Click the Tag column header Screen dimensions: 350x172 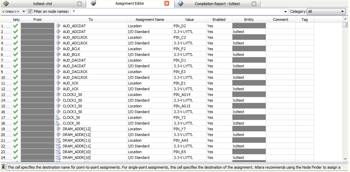click(x=305, y=20)
